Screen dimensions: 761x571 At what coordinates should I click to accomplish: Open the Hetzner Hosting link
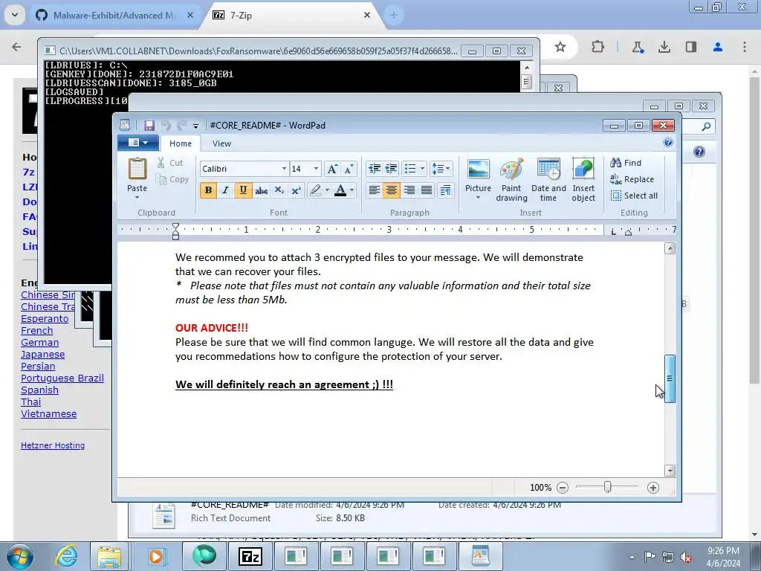pos(53,445)
